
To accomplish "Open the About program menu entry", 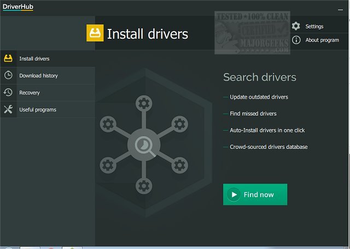I will (322, 40).
